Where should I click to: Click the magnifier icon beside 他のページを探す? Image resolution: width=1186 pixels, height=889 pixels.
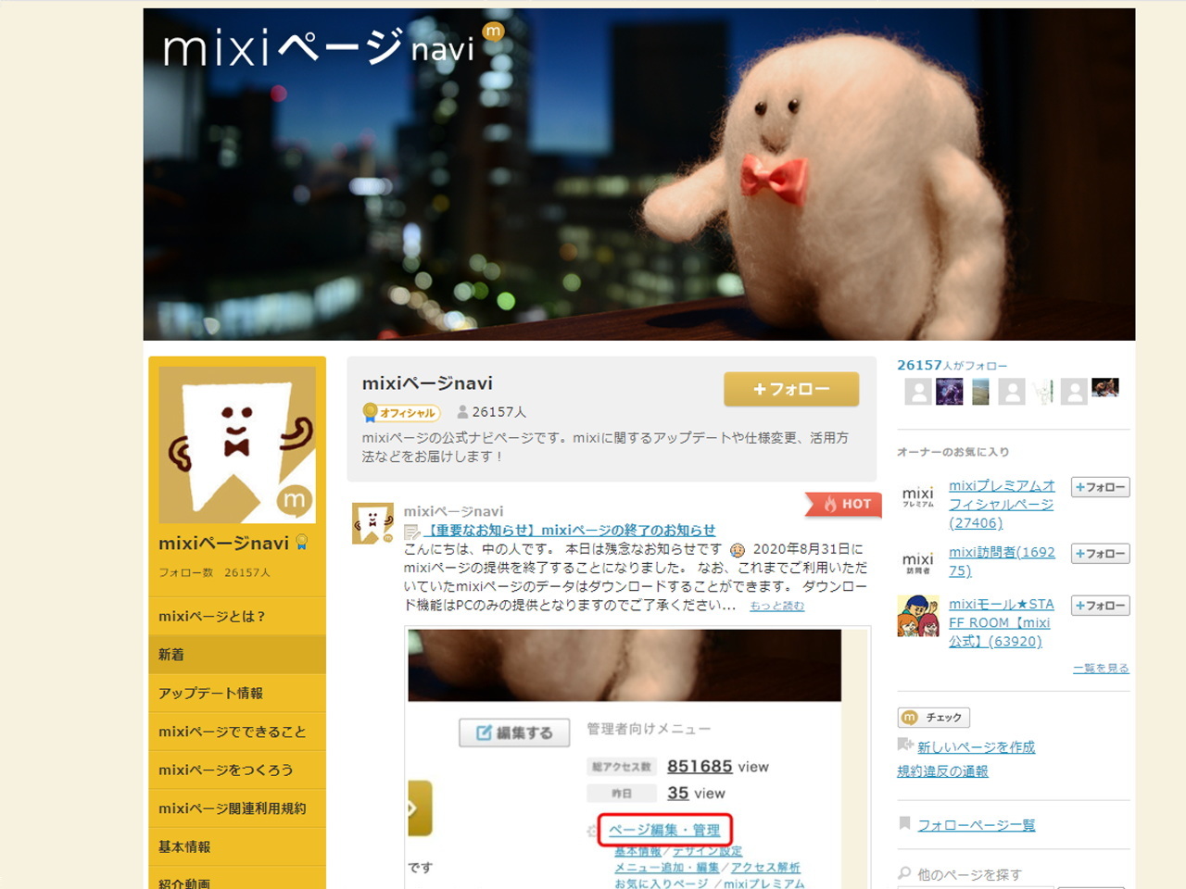point(904,873)
